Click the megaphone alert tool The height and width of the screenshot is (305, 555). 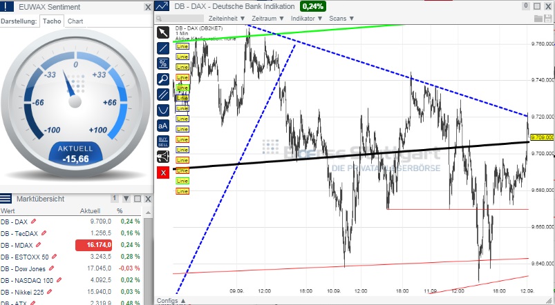[x=163, y=157]
